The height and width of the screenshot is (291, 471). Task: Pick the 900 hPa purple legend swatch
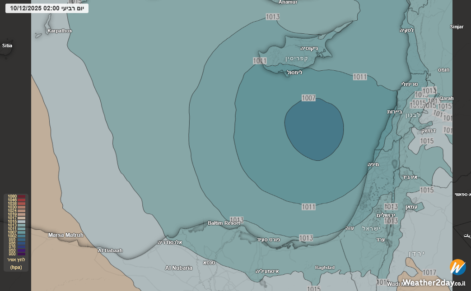[x=22, y=254]
